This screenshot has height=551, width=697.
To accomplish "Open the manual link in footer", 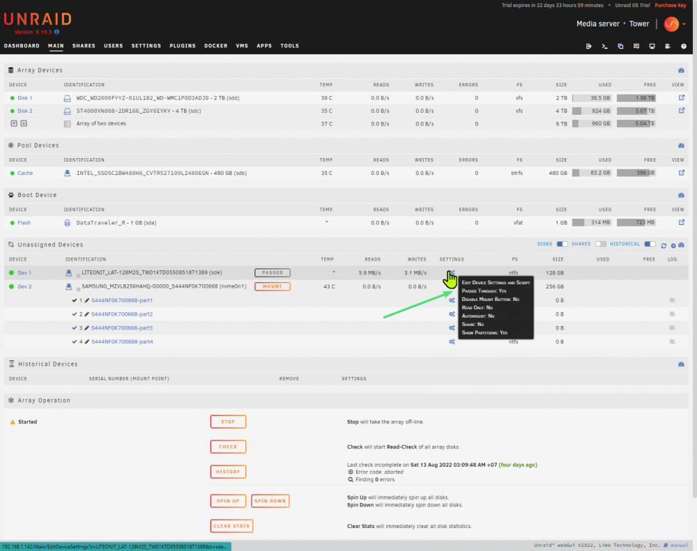I will click(x=680, y=545).
